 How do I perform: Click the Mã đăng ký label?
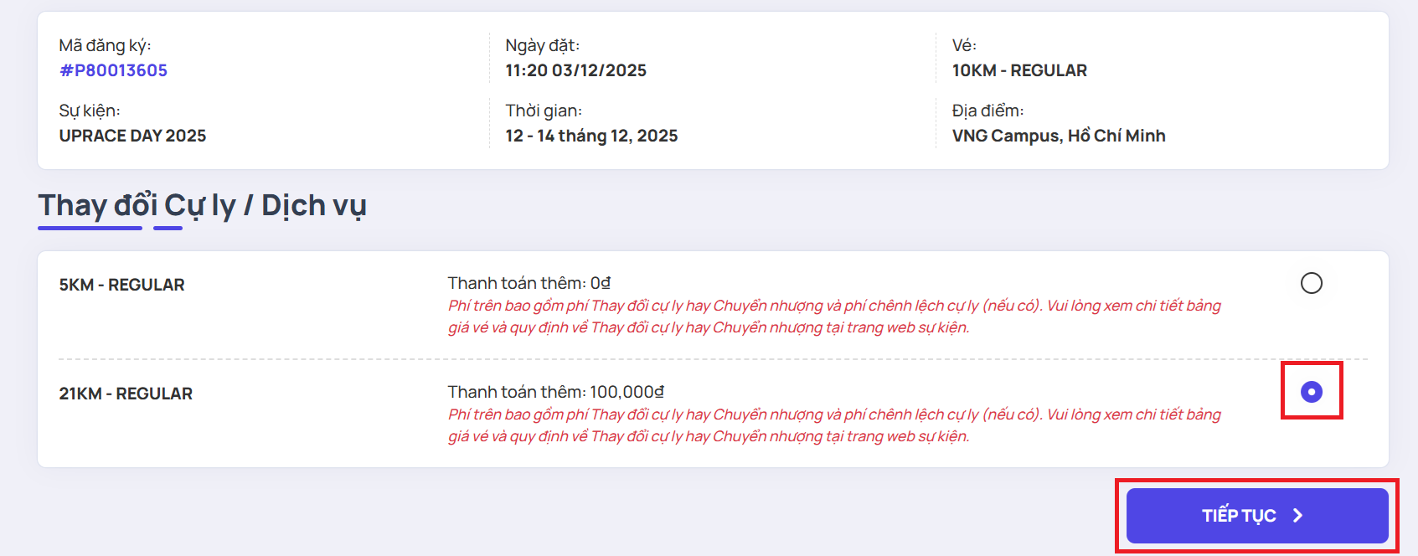[105, 45]
